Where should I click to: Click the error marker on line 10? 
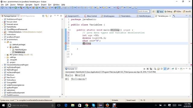tap(66, 43)
